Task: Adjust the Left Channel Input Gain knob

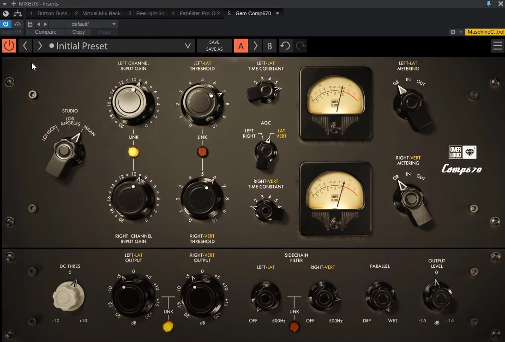Action: click(133, 102)
